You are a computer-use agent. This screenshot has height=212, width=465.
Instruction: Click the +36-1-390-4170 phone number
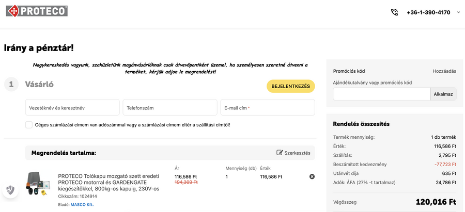[428, 12]
